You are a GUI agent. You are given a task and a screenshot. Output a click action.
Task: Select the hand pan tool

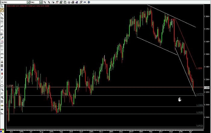[2, 10]
